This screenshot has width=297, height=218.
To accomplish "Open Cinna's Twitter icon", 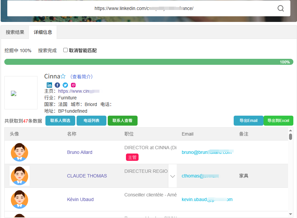I will pos(65,85).
